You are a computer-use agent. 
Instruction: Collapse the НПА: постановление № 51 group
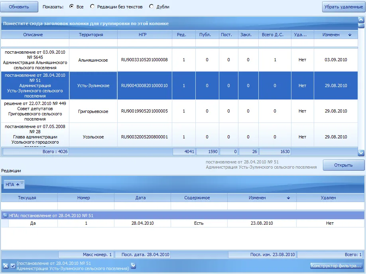point(5,216)
